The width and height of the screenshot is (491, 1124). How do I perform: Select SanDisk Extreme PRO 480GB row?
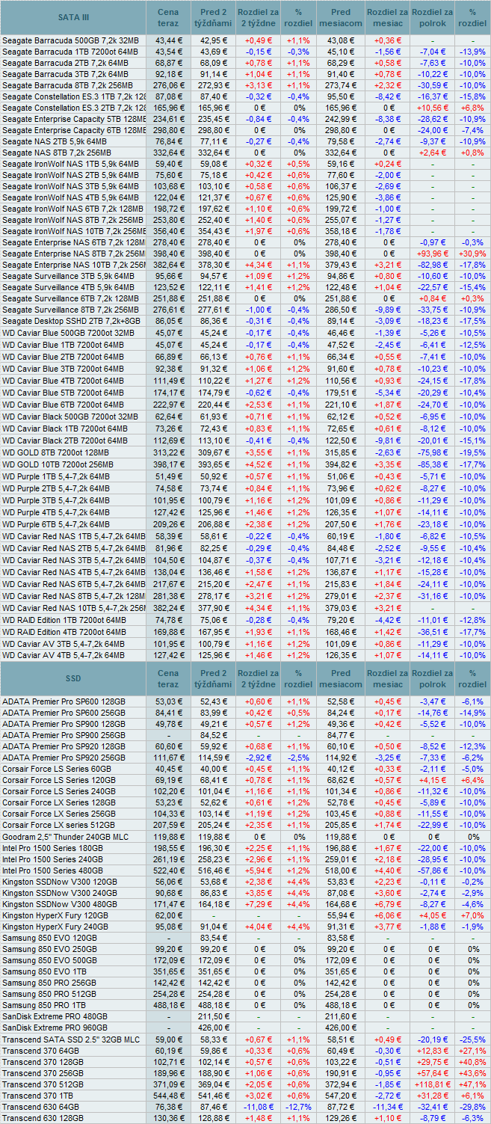pos(245,1016)
